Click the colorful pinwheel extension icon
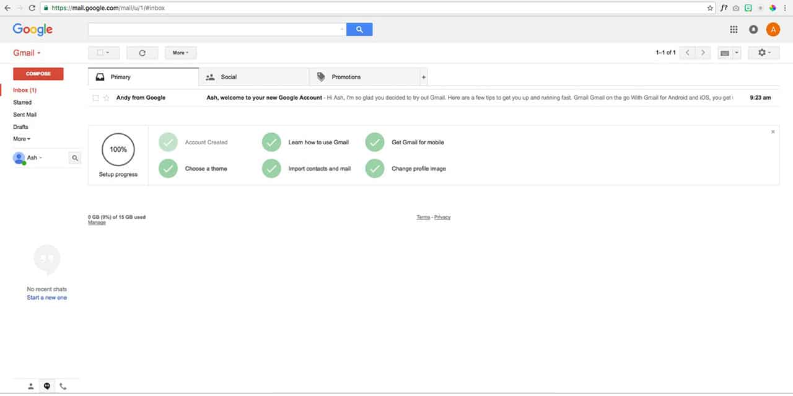This screenshot has height=396, width=793. tap(773, 8)
